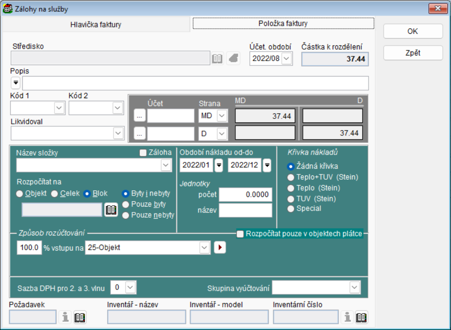This screenshot has height=330, width=451.
Task: Click into the Popis text field
Action: click(195, 83)
